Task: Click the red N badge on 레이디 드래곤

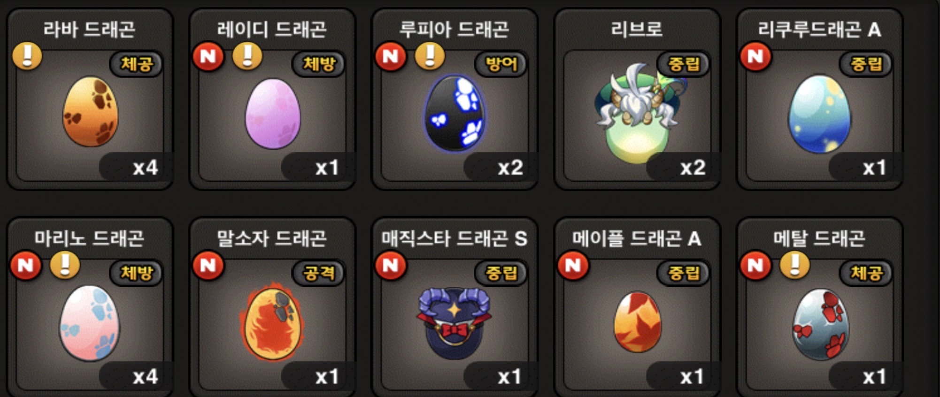Action: [x=208, y=56]
